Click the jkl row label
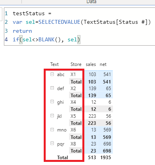 (x=59, y=116)
